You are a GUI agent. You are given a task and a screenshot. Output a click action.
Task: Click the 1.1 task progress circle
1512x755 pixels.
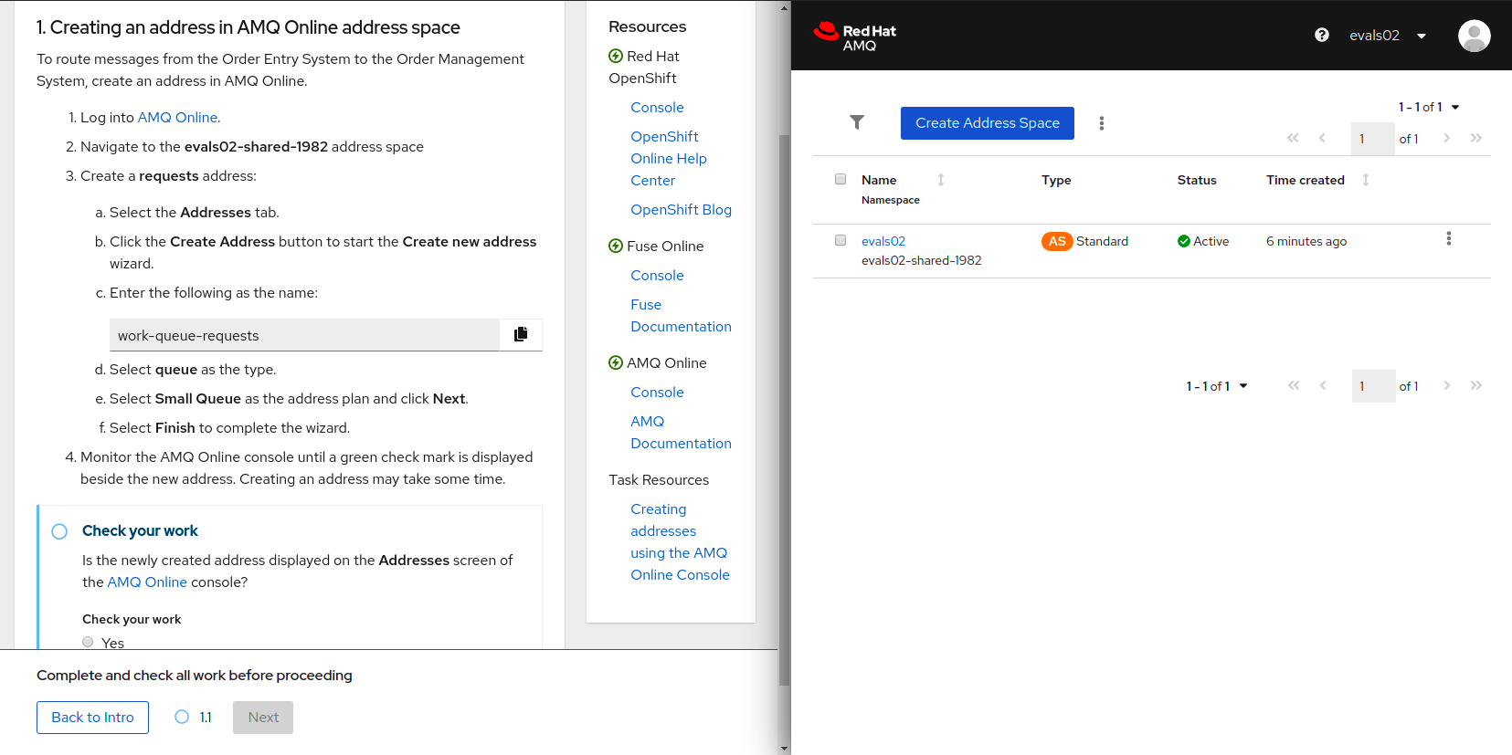coord(182,717)
